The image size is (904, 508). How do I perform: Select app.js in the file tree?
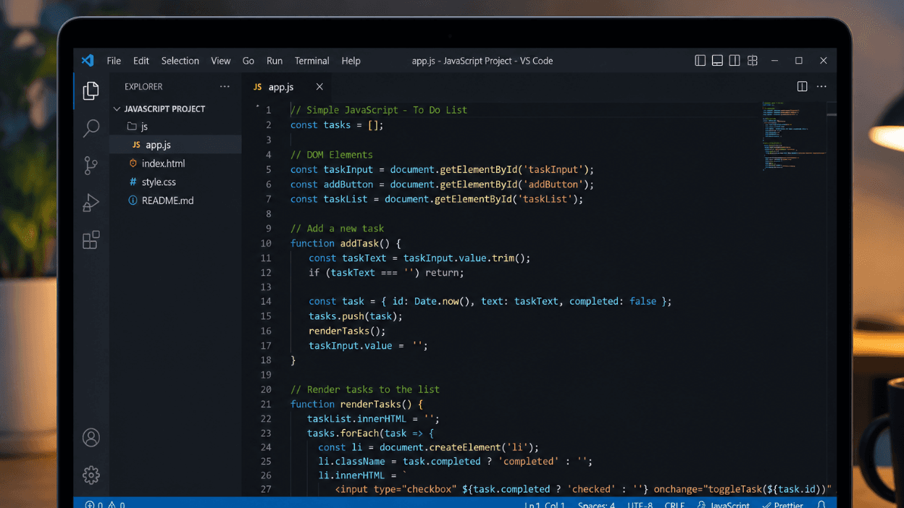pyautogui.click(x=175, y=145)
